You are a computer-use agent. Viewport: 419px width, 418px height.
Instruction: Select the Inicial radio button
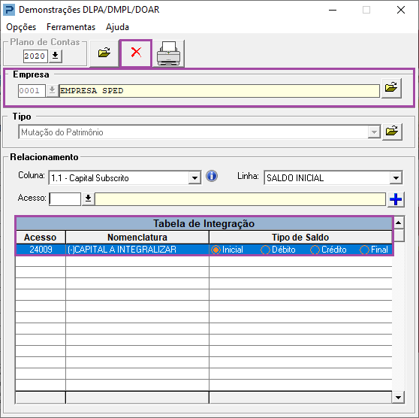[216, 250]
